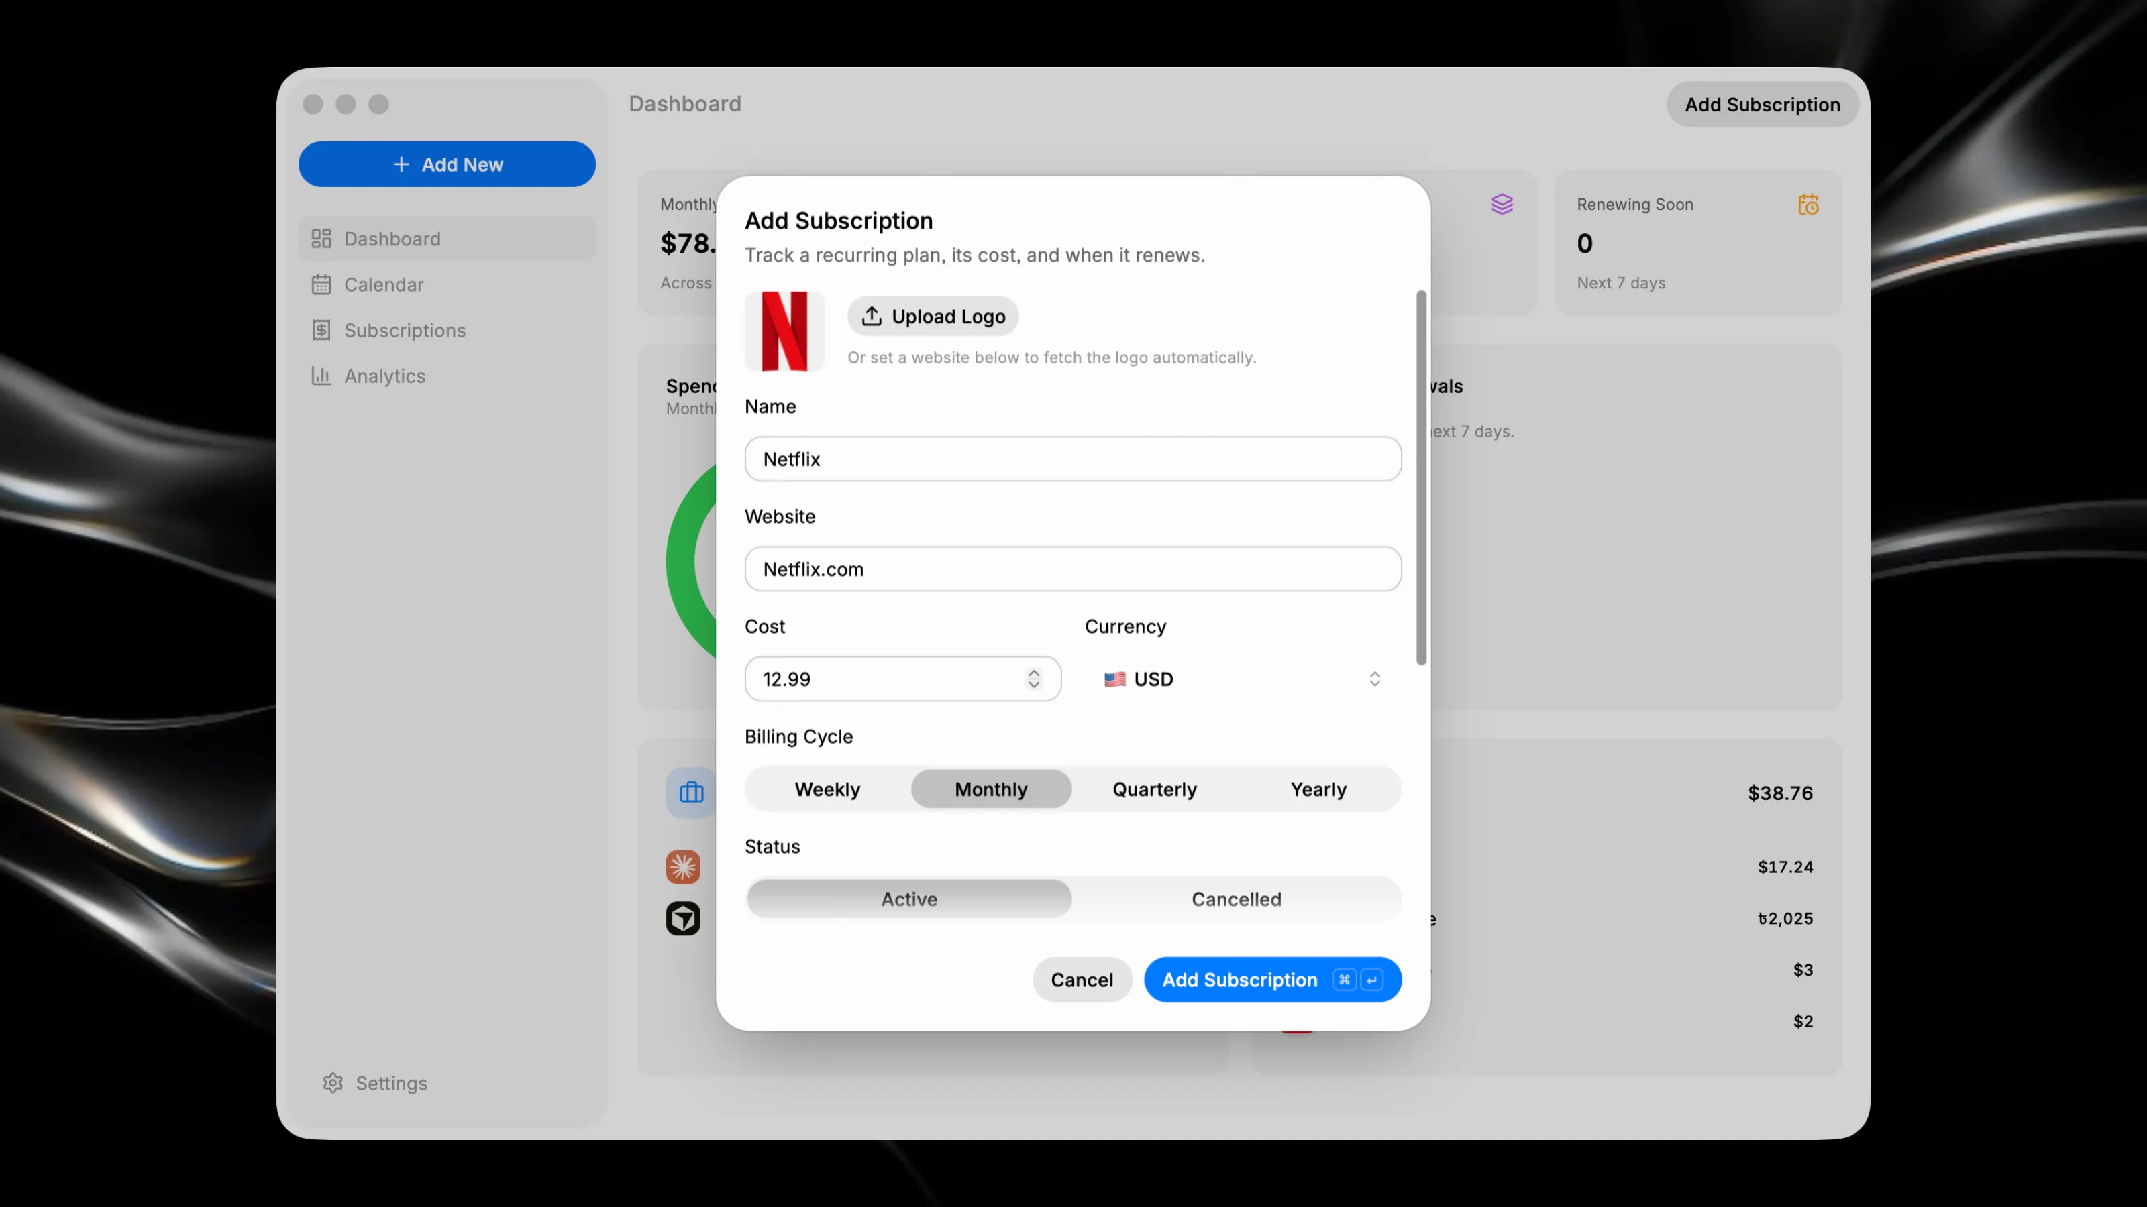Viewport: 2147px width, 1207px height.
Task: Click the plus icon on Add New
Action: pos(401,164)
